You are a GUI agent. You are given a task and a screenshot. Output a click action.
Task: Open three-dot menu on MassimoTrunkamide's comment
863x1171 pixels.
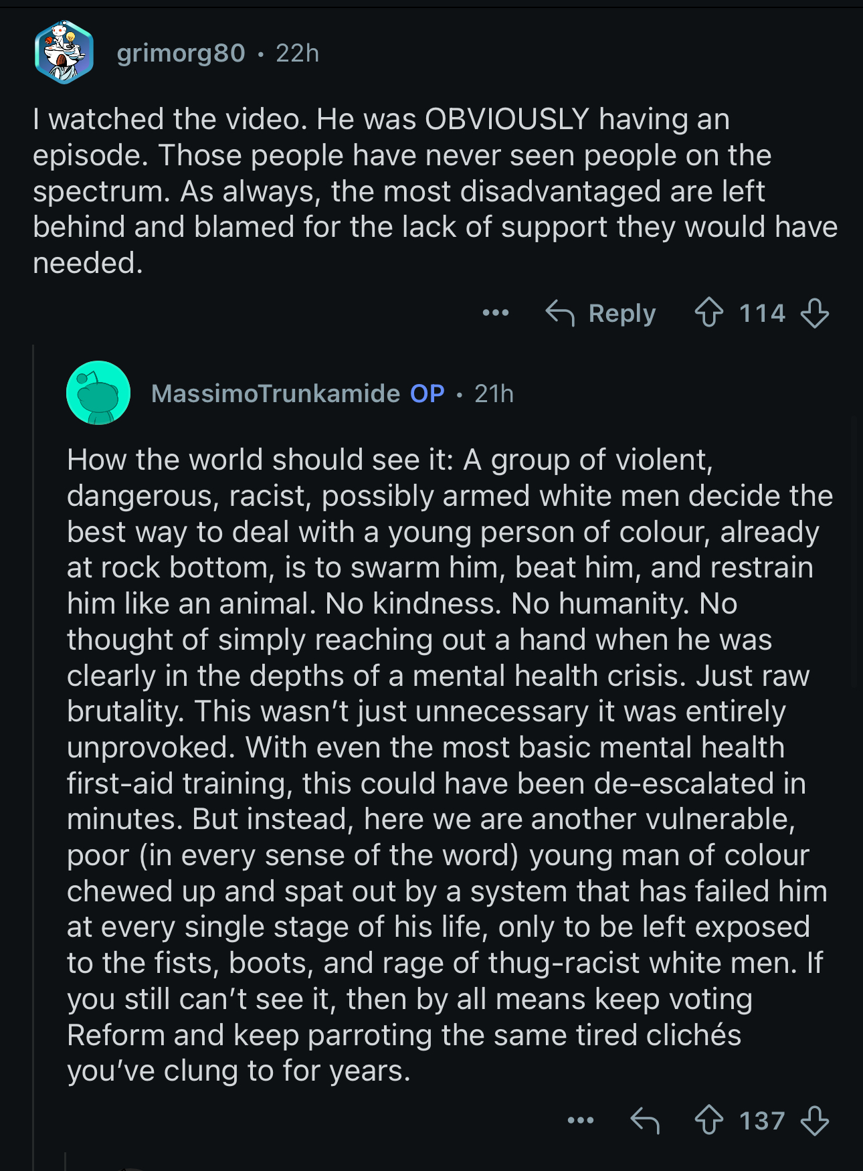tap(580, 1120)
